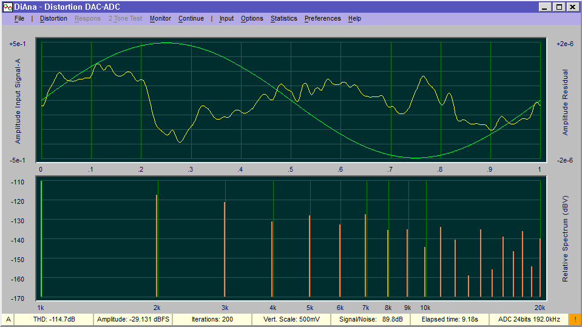Open the File menu
The image size is (582, 327).
coord(19,18)
